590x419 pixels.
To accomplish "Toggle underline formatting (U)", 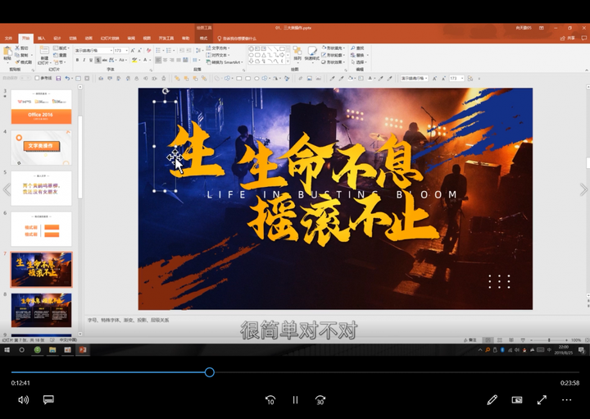I will pos(91,60).
